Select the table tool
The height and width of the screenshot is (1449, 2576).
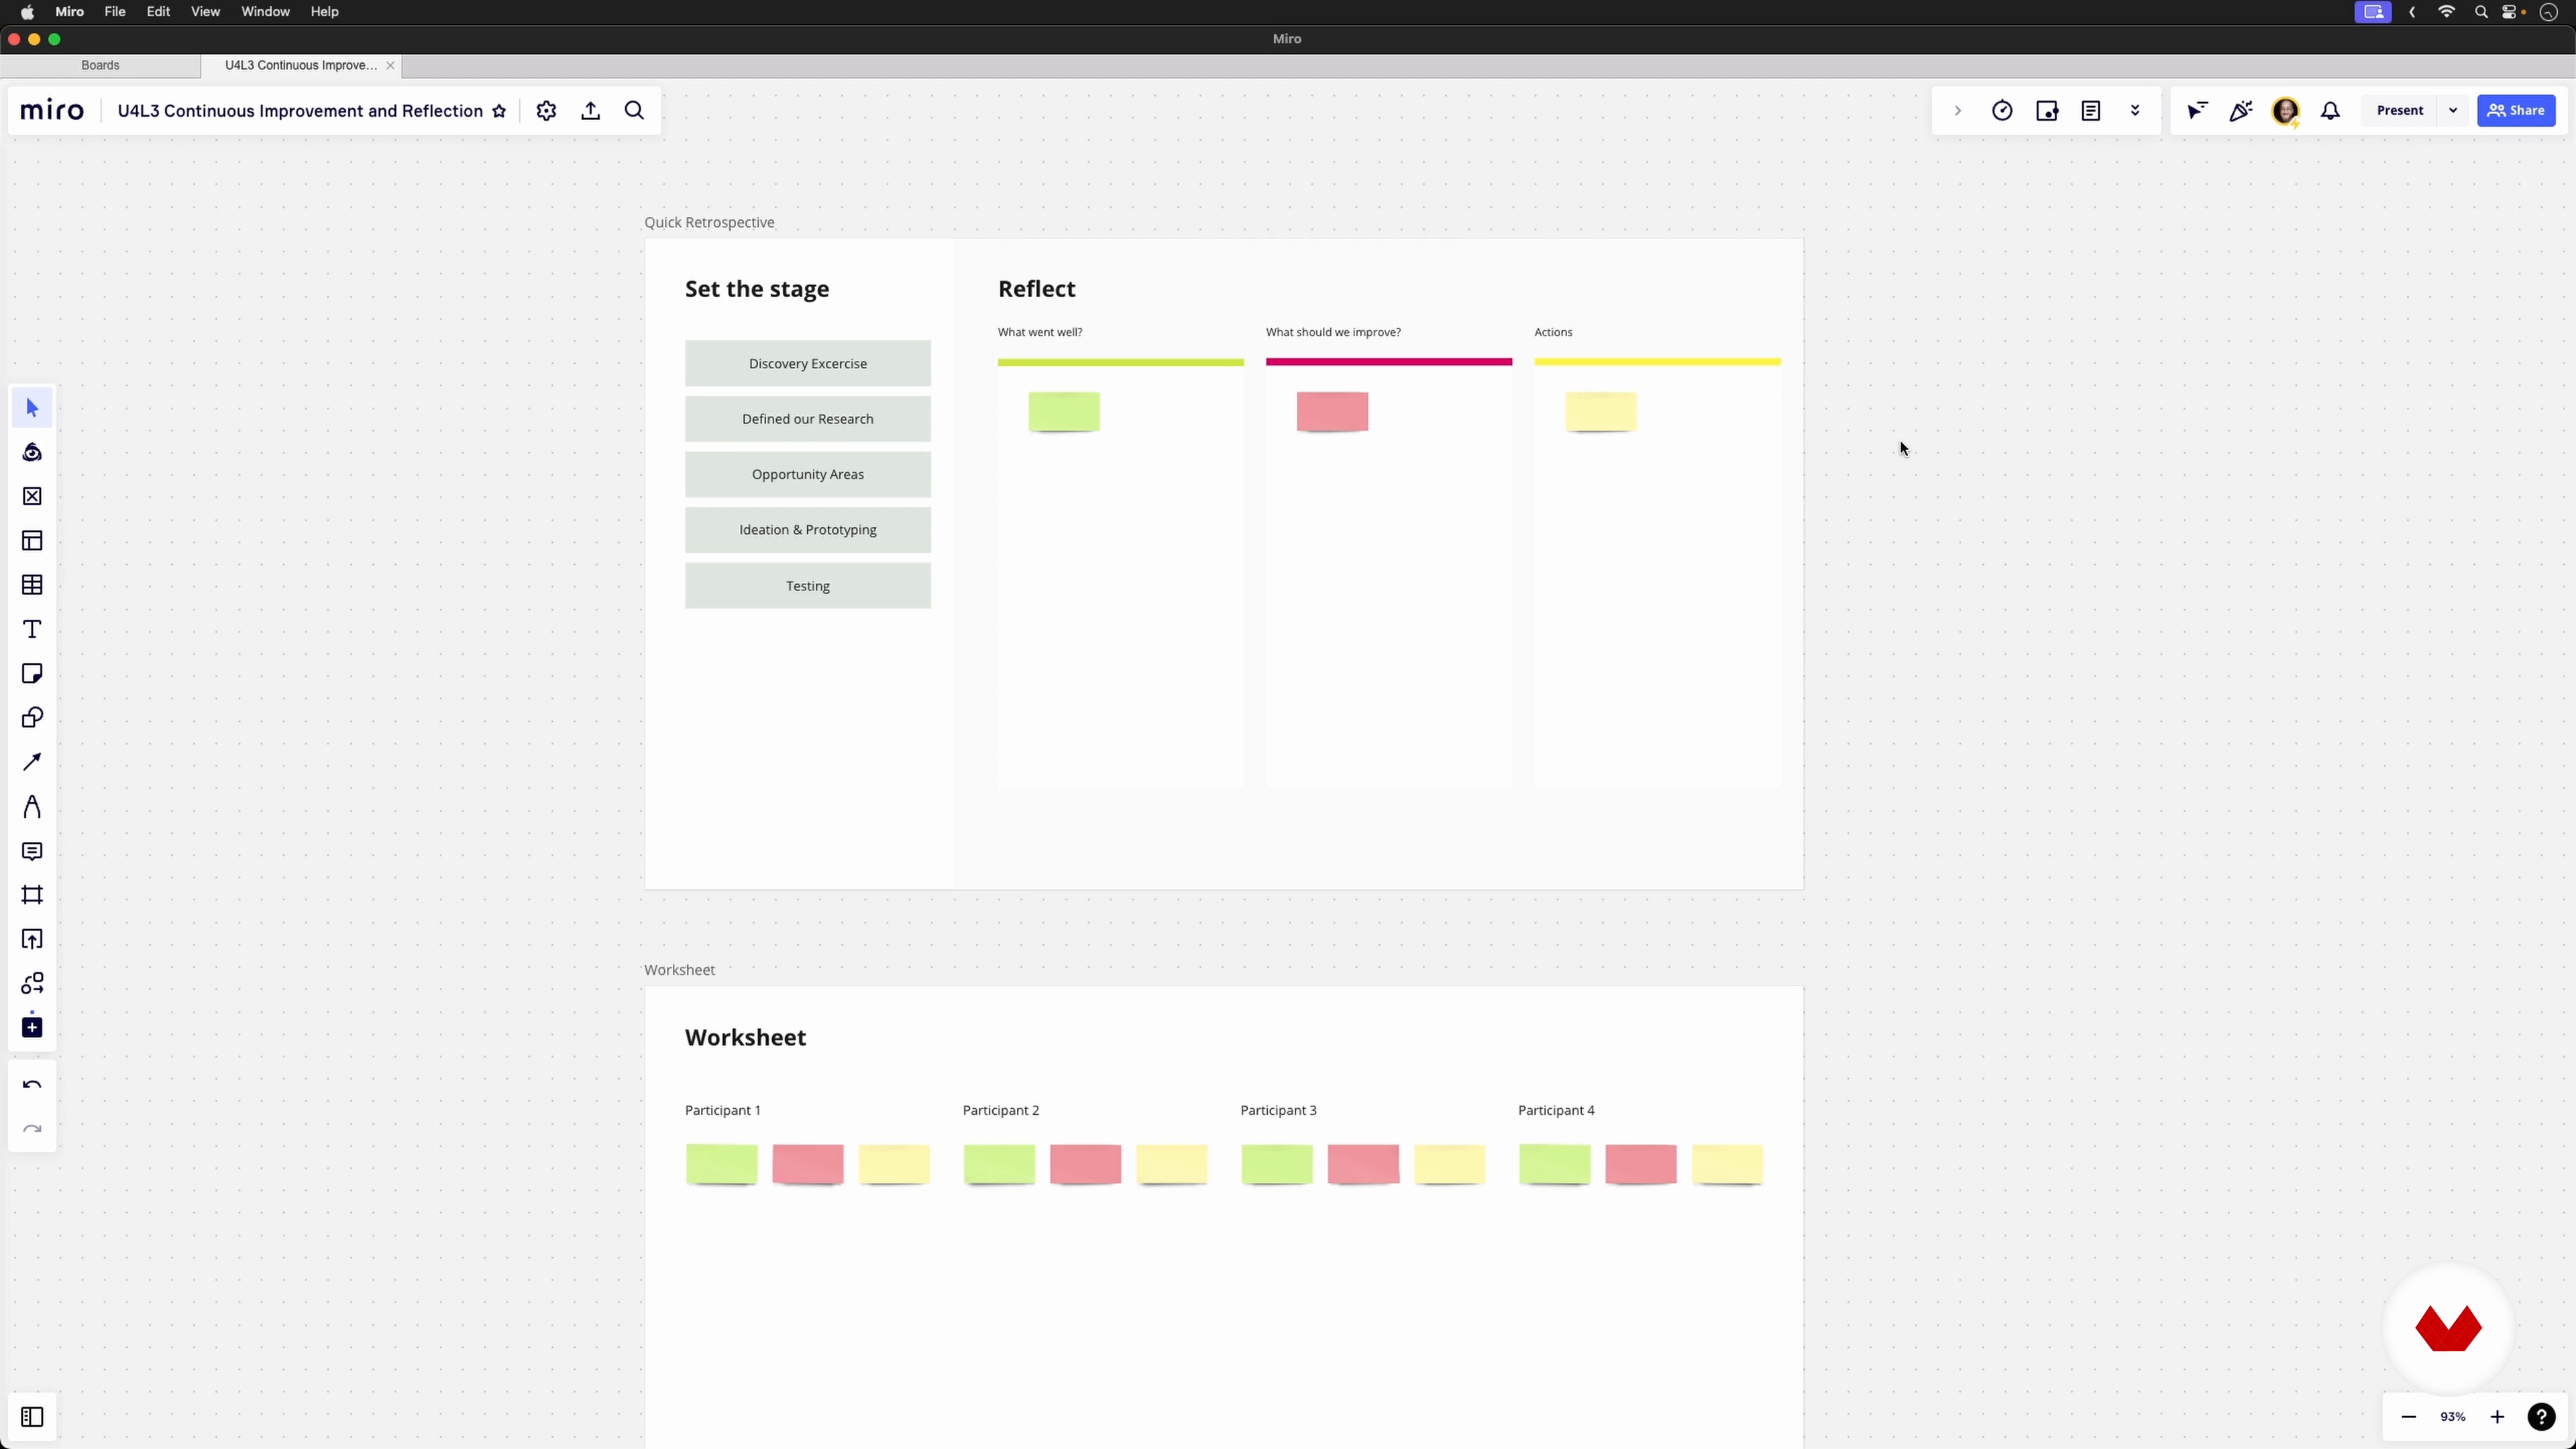pyautogui.click(x=32, y=585)
